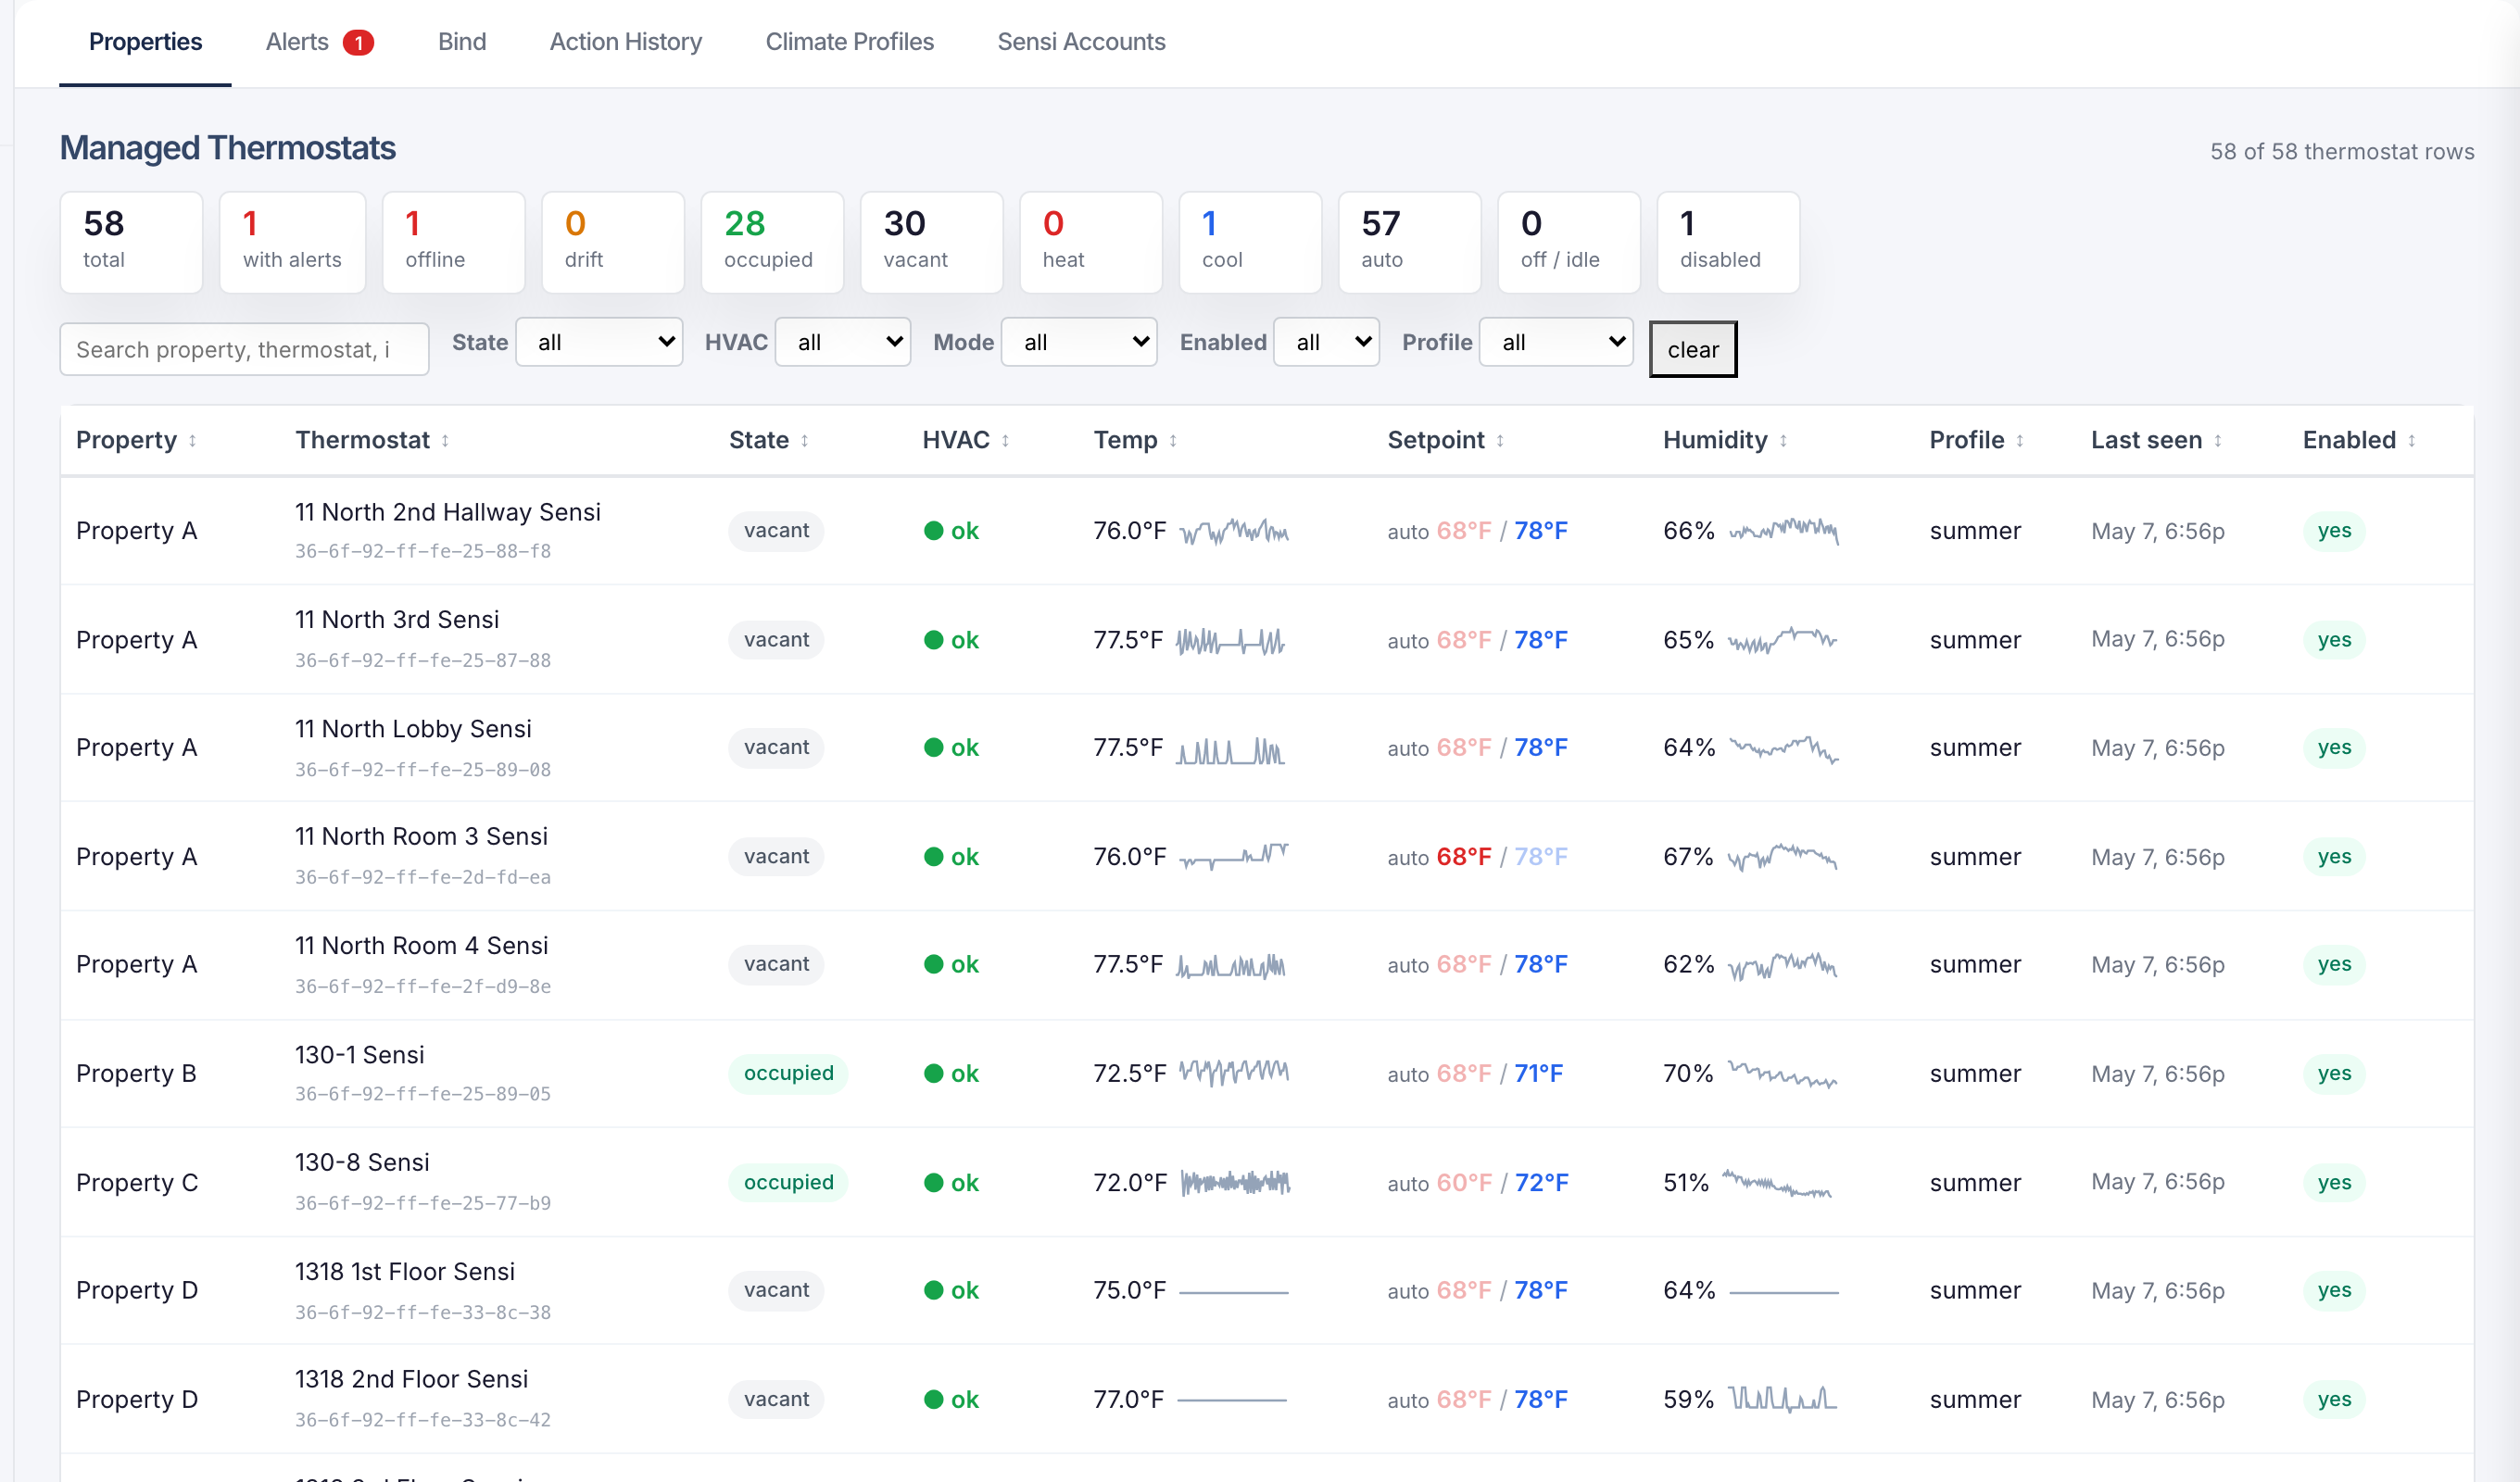Sort table by Last seen column
Screen dimensions: 2520x1482
click(2156, 440)
